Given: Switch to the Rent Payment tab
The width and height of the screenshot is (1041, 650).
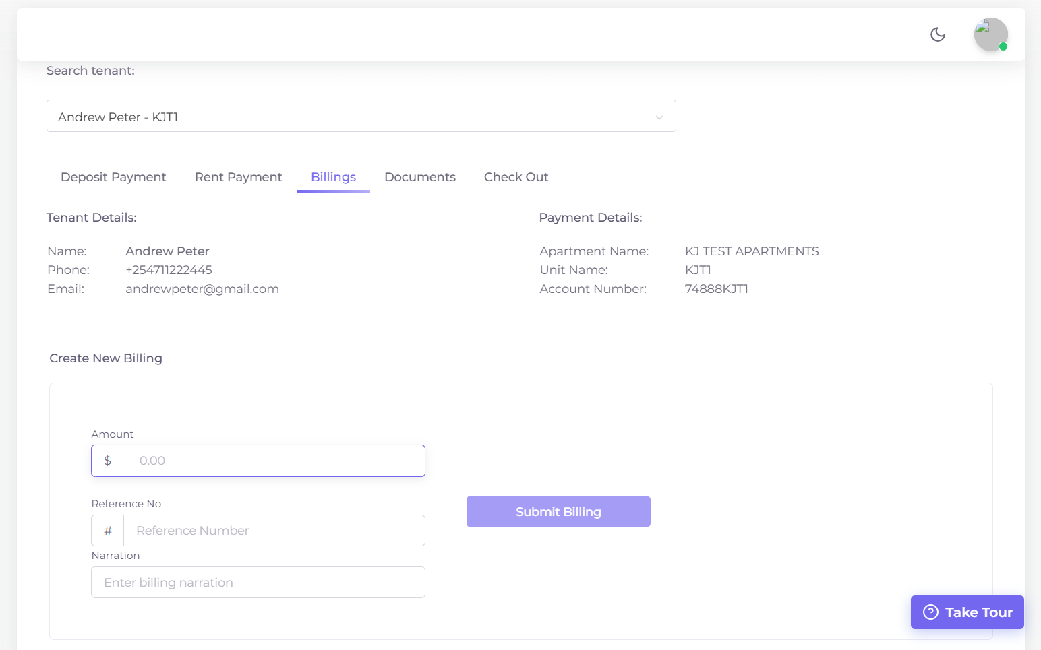Looking at the screenshot, I should click(x=238, y=176).
